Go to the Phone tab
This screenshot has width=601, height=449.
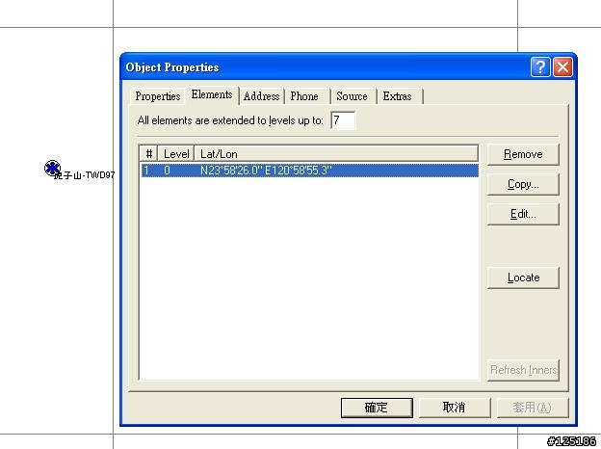pyautogui.click(x=304, y=96)
